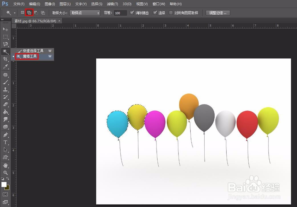Toggle Quick Mask mode

(5, 194)
